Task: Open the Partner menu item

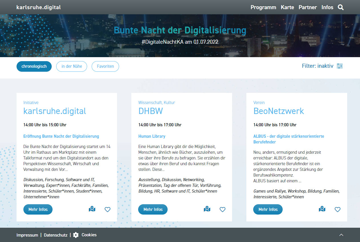Action: pyautogui.click(x=308, y=7)
